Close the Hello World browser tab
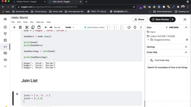This screenshot has width=191, height=107. tap(81, 2)
